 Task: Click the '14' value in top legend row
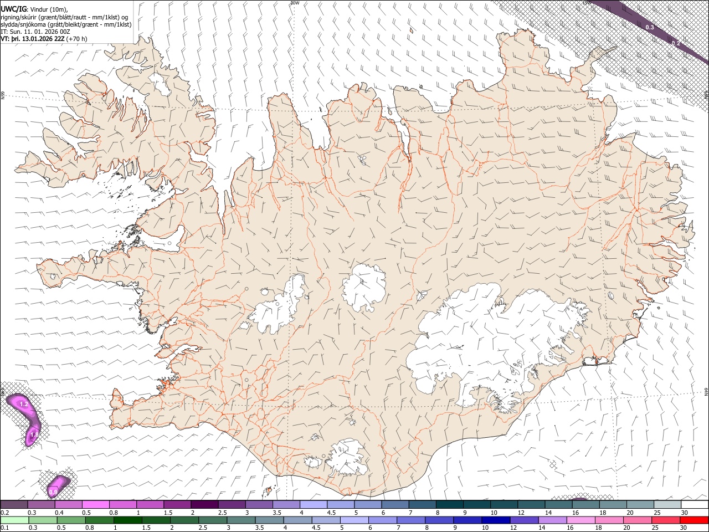[548, 512]
